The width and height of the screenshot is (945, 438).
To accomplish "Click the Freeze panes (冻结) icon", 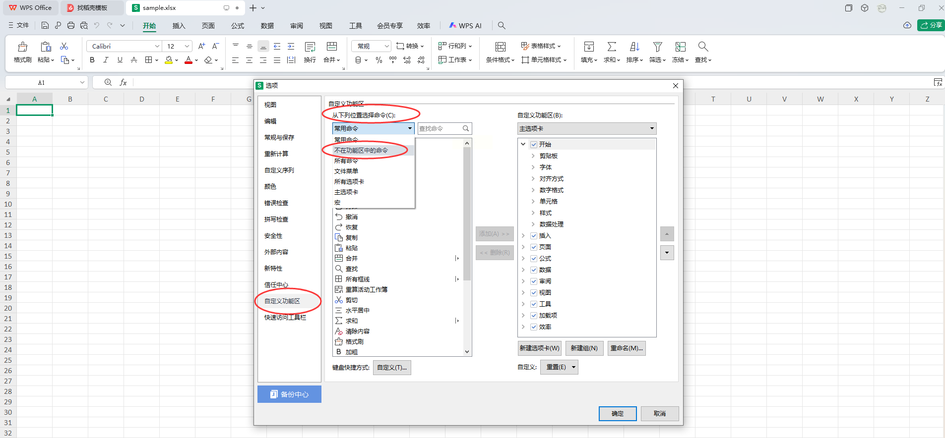I will 680,47.
